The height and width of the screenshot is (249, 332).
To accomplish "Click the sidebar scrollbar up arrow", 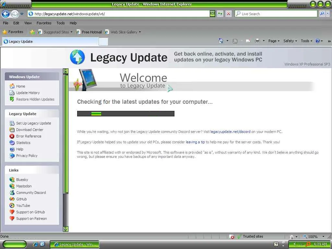I will point(65,71).
